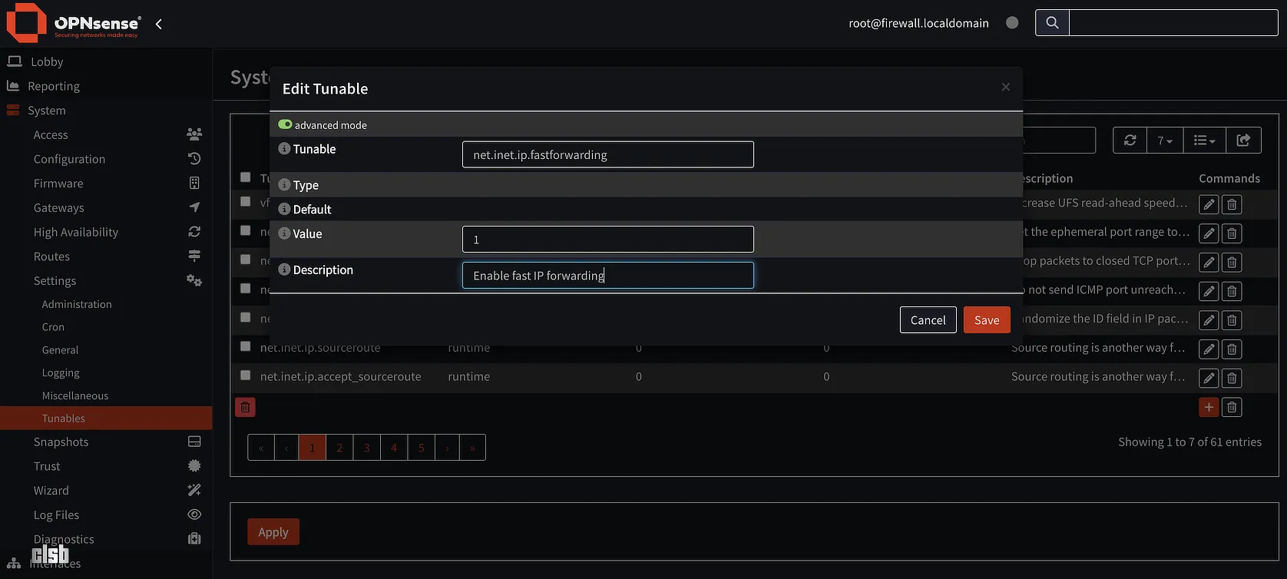Edit the randomize ID field row
Image resolution: width=1287 pixels, height=579 pixels.
(1209, 320)
